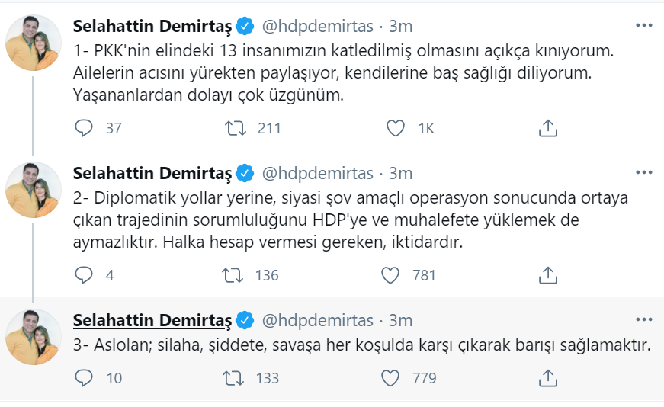Click @hdpdemirtas handle on the first tweet

coord(318,26)
